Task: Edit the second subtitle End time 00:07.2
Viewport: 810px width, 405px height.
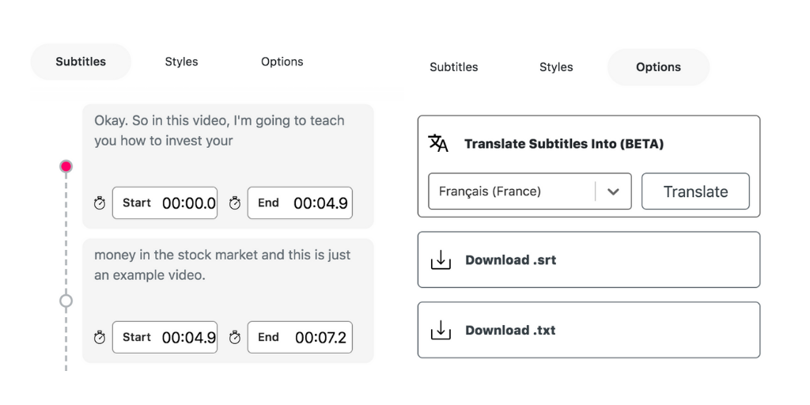Action: (300, 337)
